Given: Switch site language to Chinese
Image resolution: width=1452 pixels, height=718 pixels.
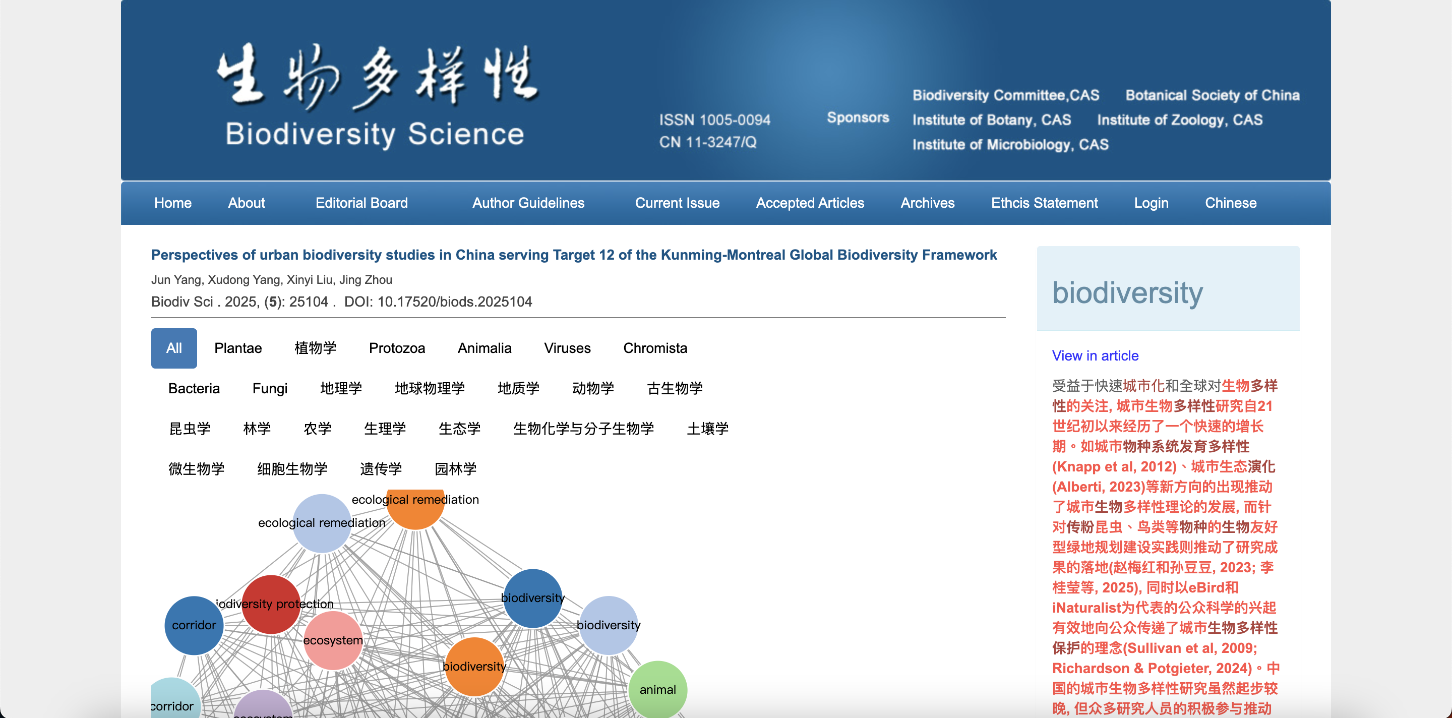Looking at the screenshot, I should point(1231,203).
